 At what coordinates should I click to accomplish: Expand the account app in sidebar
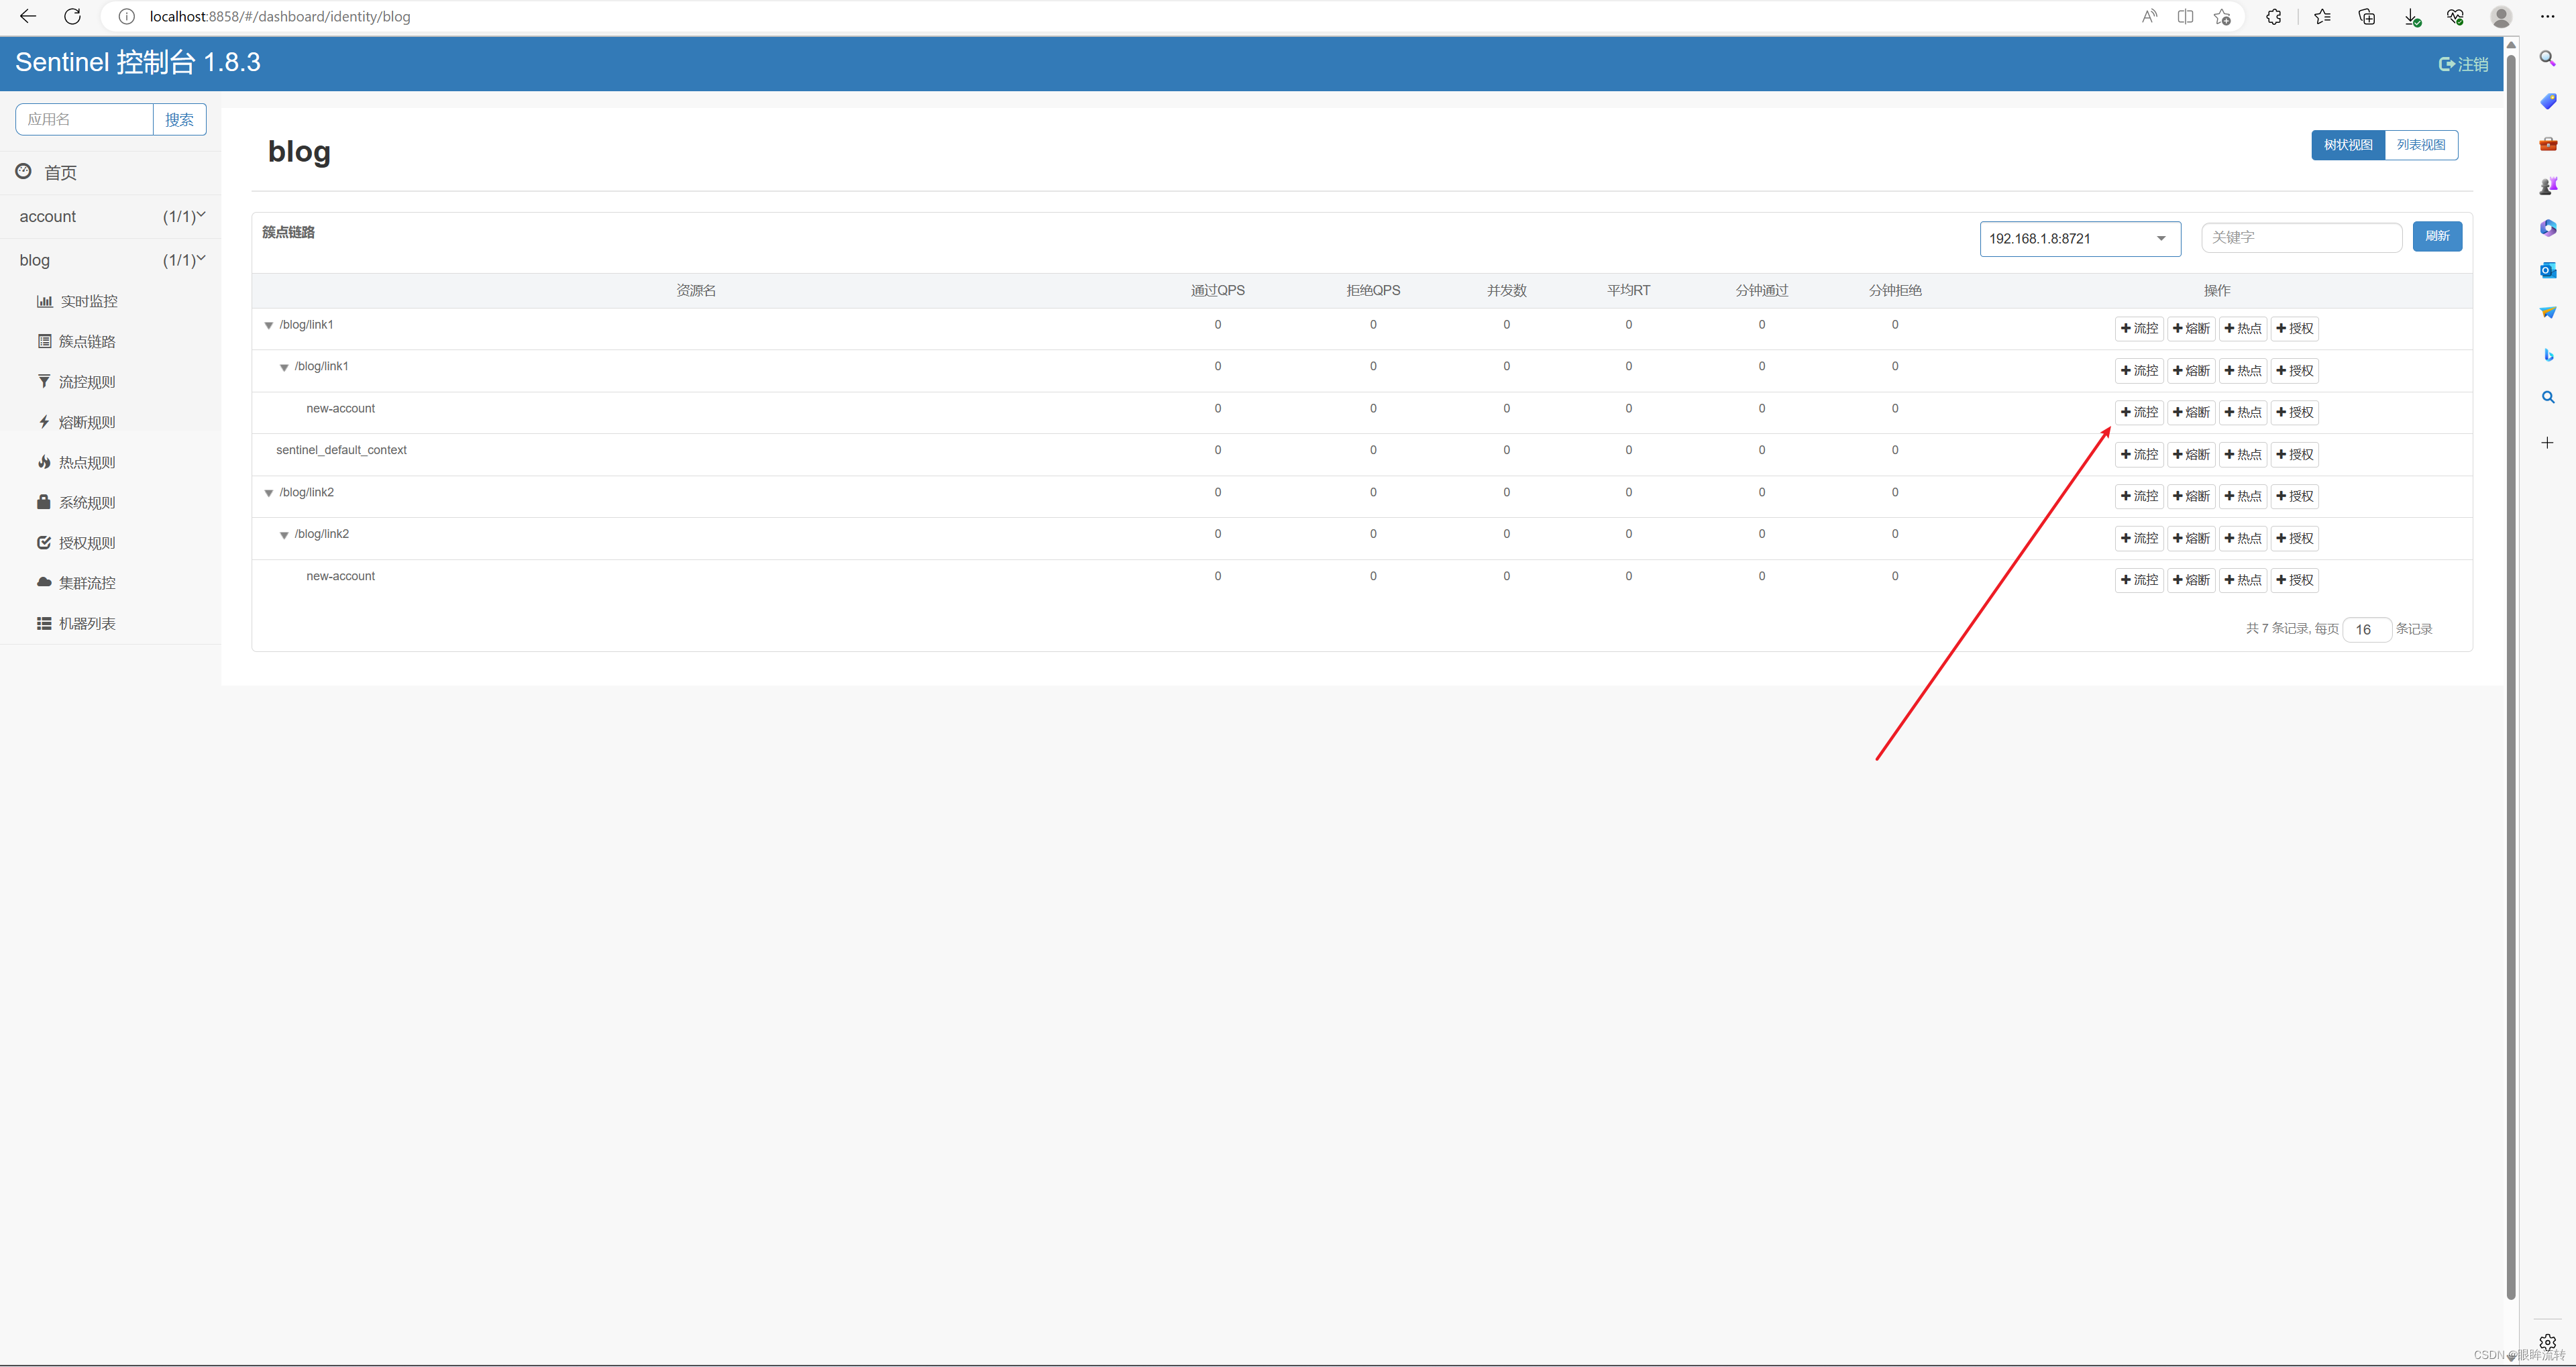(x=110, y=216)
